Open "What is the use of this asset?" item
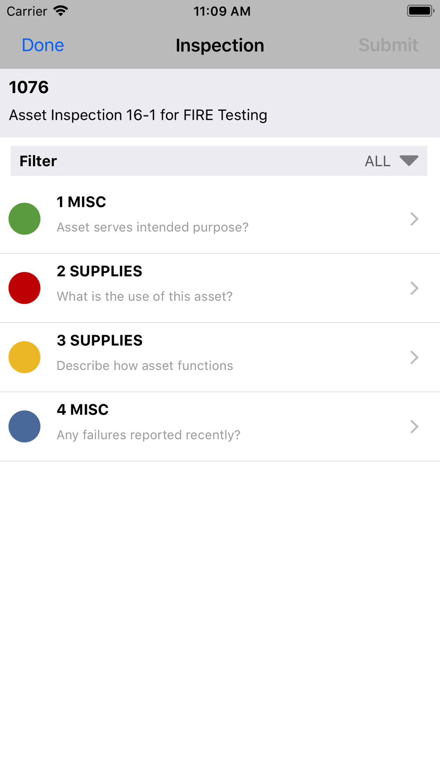The width and height of the screenshot is (440, 784). coord(145,296)
